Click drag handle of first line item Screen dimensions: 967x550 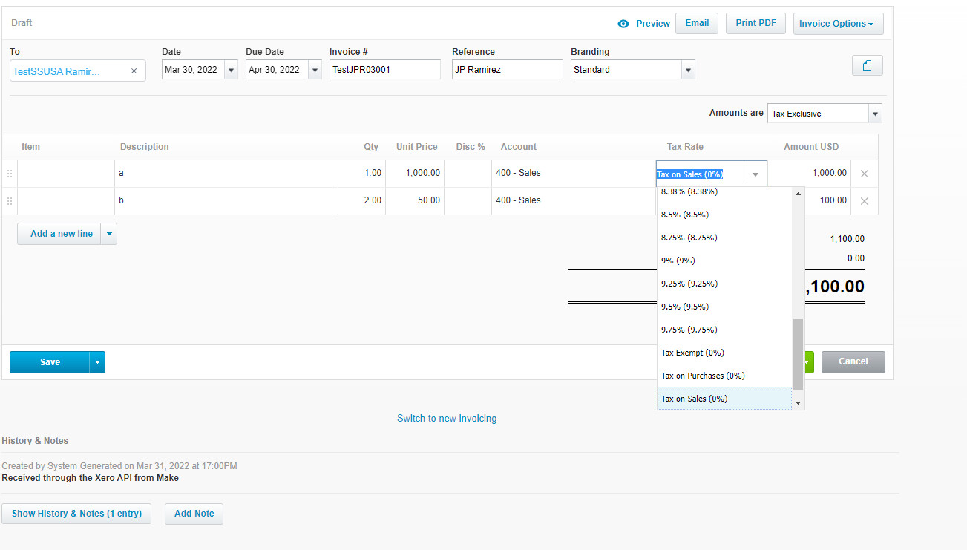tap(10, 174)
